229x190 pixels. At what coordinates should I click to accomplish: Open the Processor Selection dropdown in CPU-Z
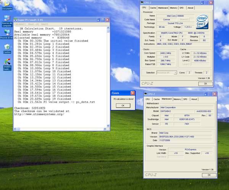[166, 72]
